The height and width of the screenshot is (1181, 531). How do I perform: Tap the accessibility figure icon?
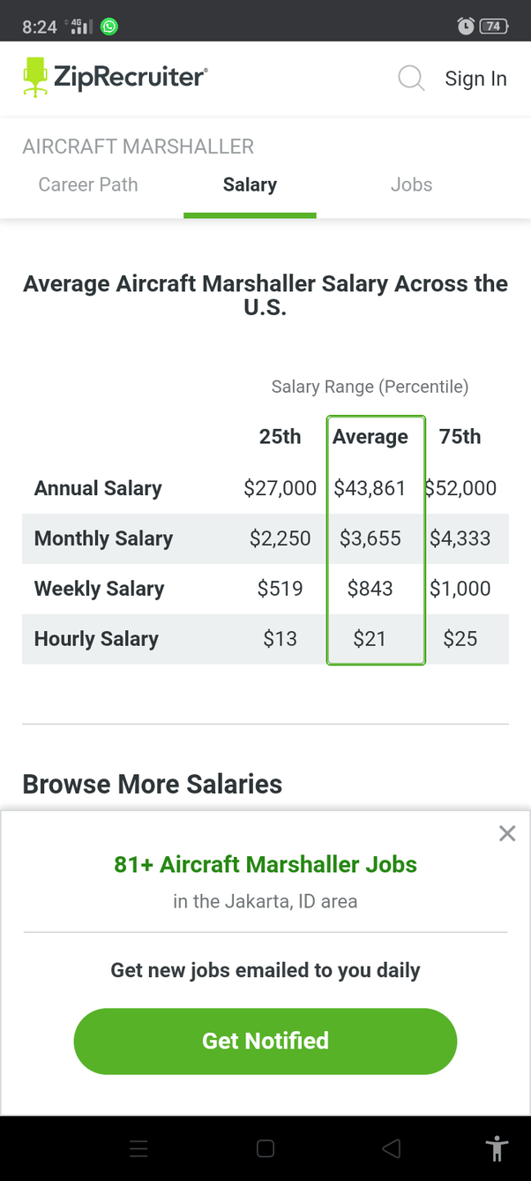[x=497, y=1148]
